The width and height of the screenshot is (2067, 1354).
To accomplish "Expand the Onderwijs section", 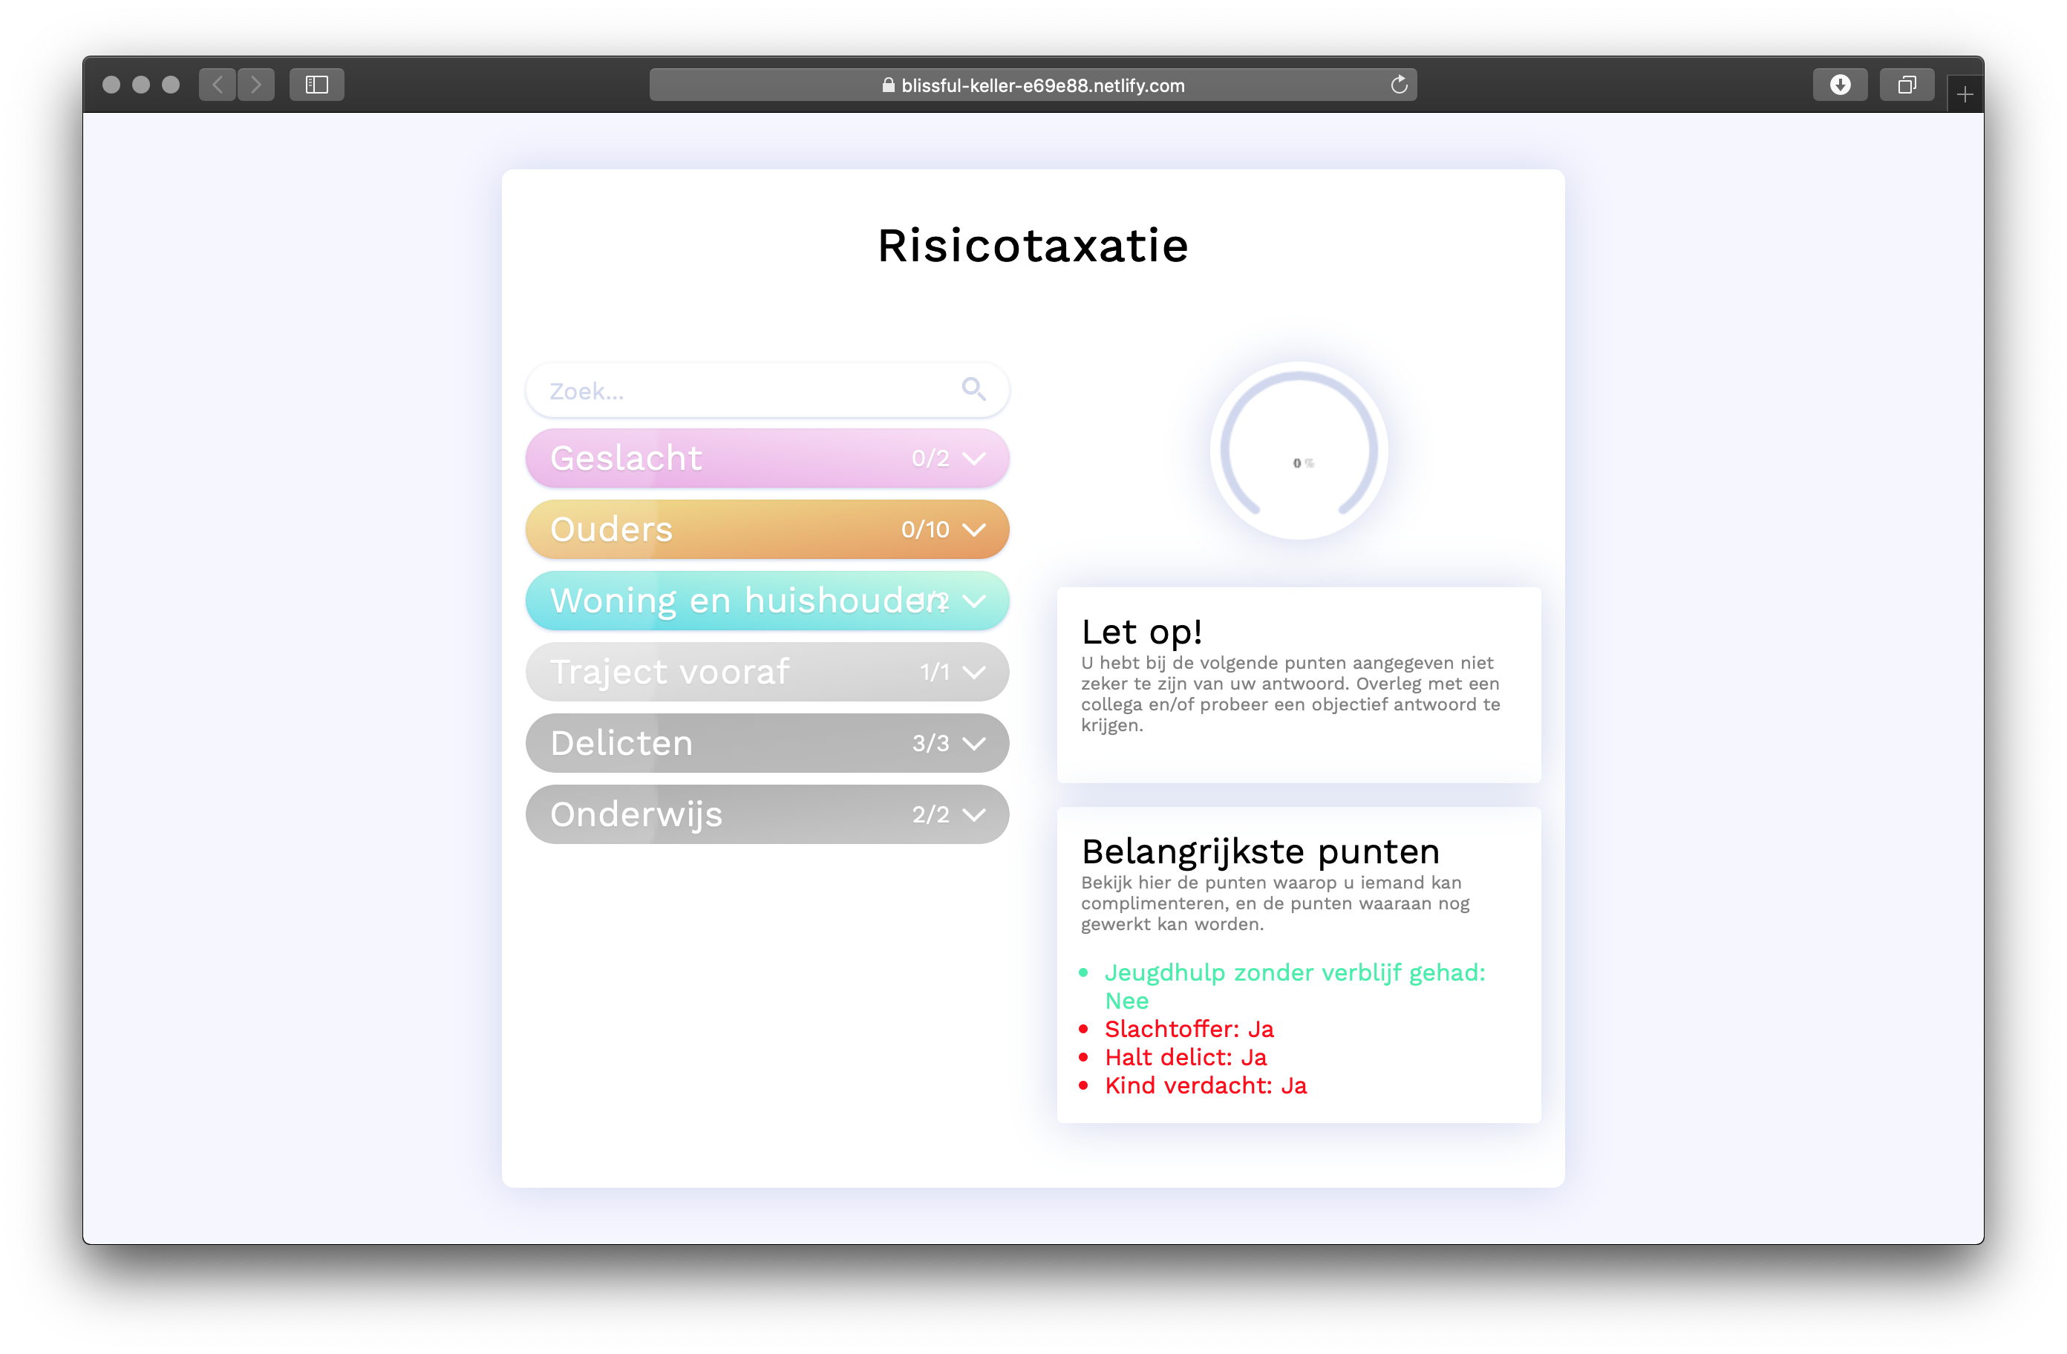I will (766, 814).
